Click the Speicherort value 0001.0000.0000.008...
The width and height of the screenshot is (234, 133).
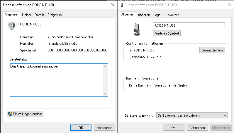click(x=77, y=50)
